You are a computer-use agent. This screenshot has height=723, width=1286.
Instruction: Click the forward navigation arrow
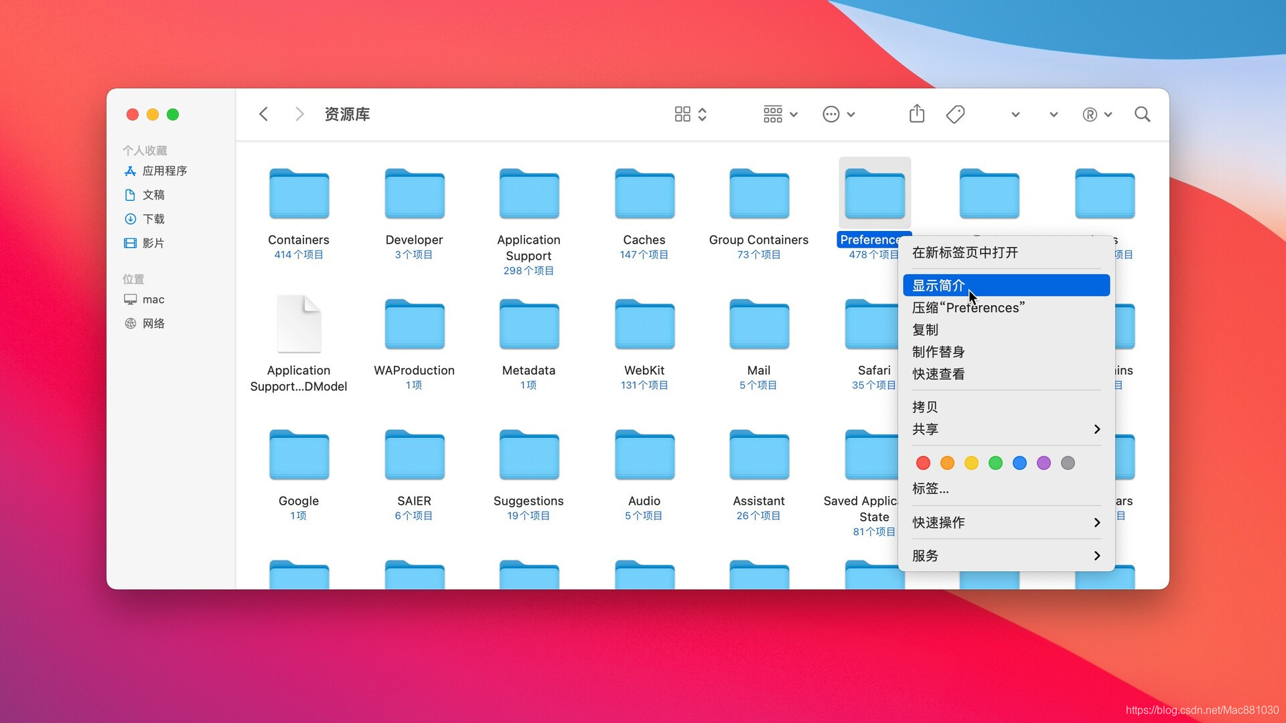click(x=299, y=114)
